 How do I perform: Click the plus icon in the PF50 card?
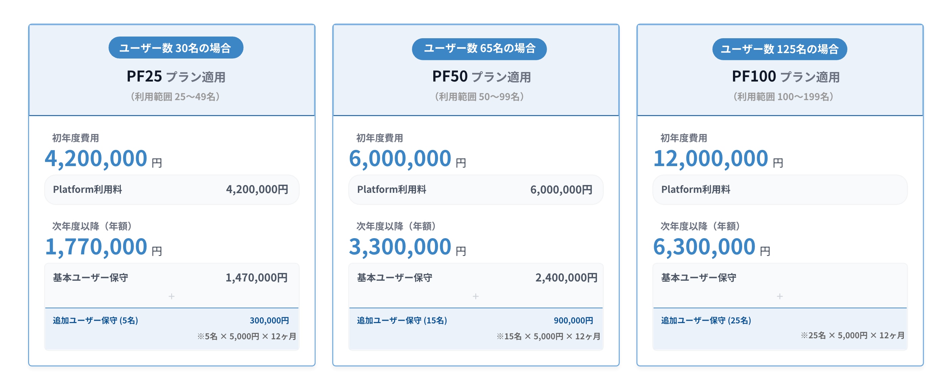tap(476, 296)
